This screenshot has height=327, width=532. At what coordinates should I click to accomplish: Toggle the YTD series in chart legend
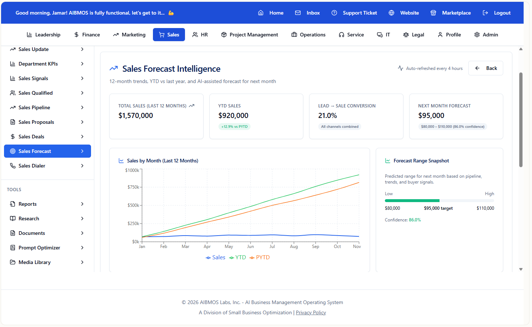point(237,257)
